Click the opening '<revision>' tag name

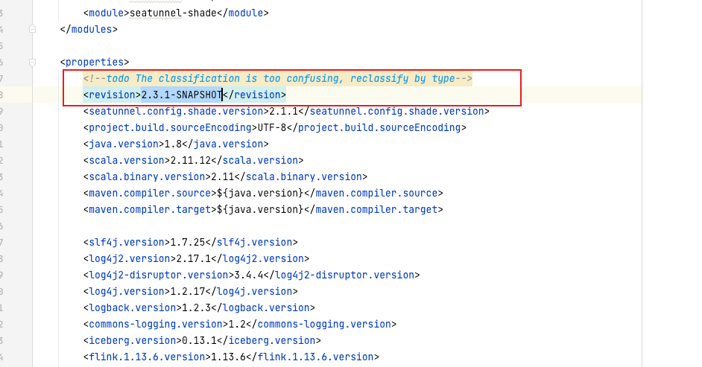tap(112, 95)
